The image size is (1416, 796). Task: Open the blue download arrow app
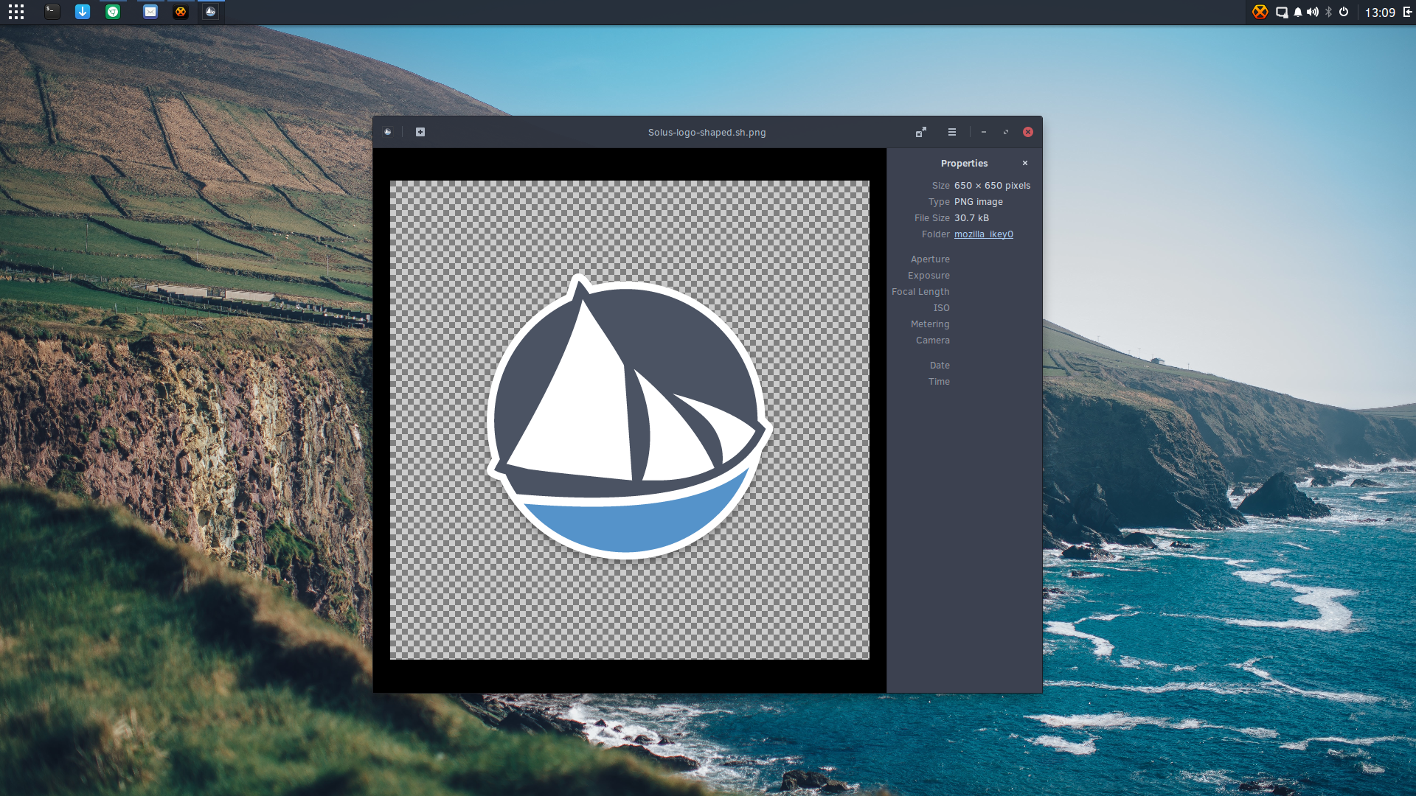pos(83,12)
